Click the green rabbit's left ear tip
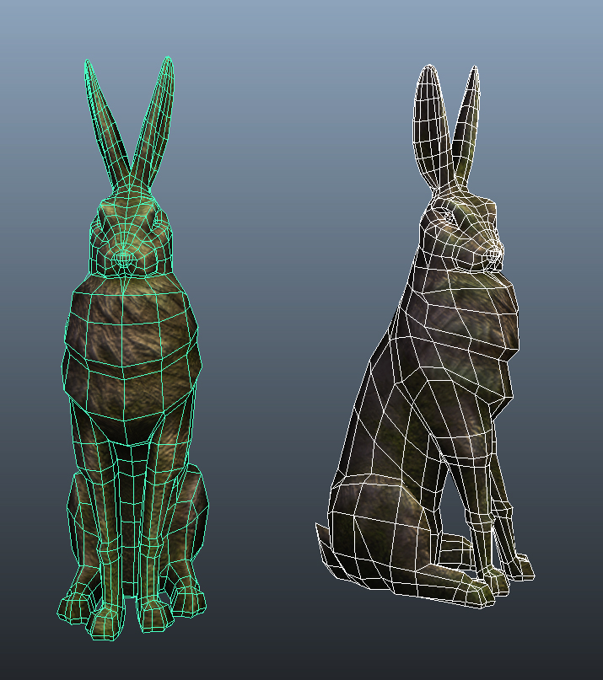Screen dimensions: 603x680 coord(89,66)
